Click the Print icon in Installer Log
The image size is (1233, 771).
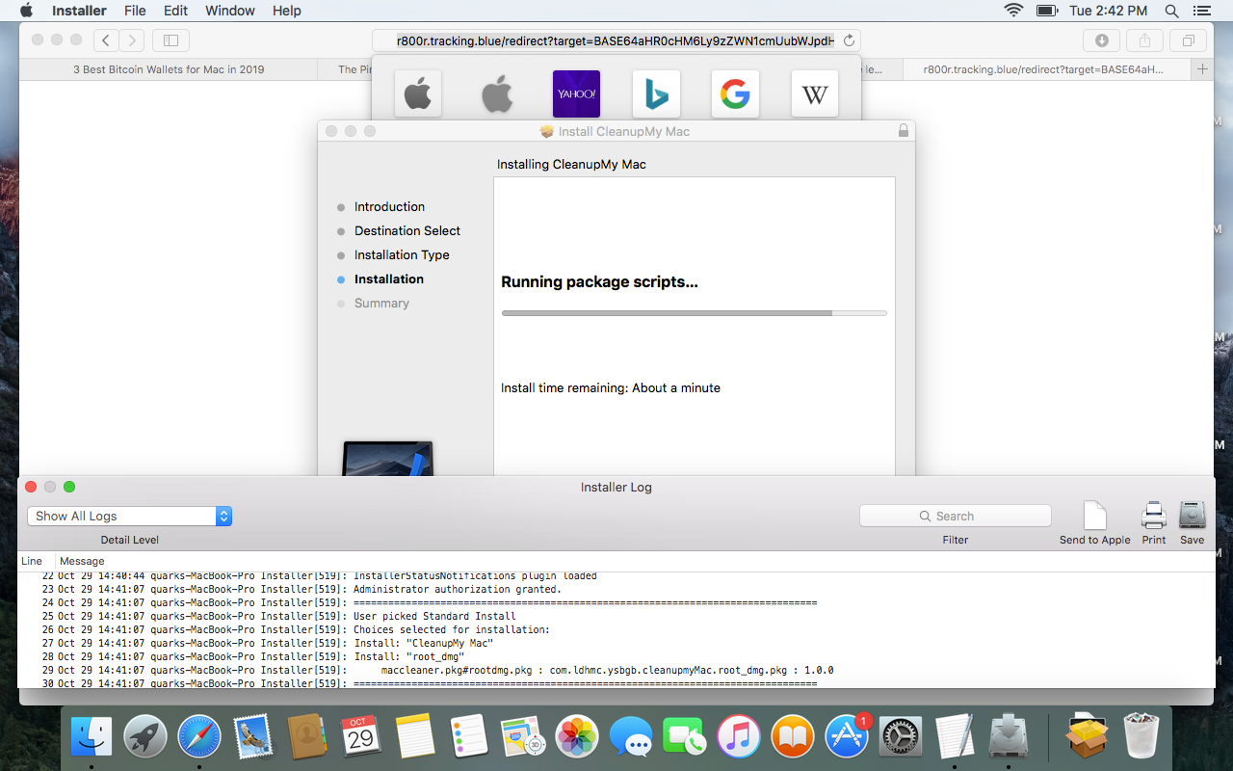[x=1153, y=517]
